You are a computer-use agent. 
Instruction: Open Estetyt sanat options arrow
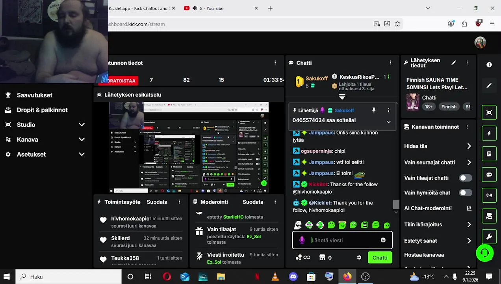(x=469, y=241)
